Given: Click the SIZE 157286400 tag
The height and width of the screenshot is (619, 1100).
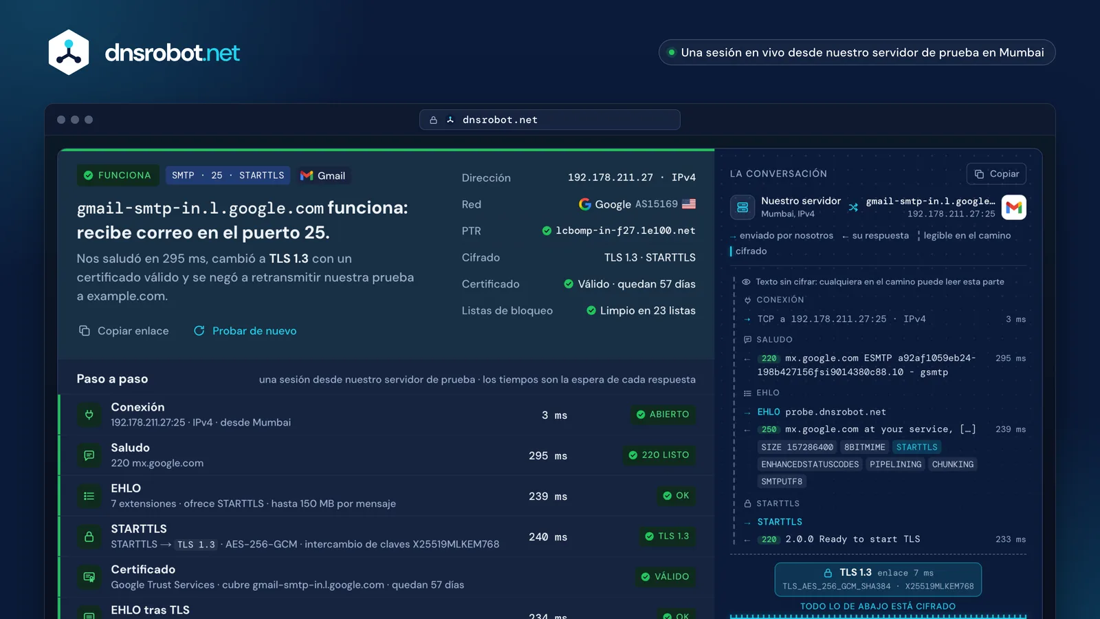Looking at the screenshot, I should [x=797, y=447].
